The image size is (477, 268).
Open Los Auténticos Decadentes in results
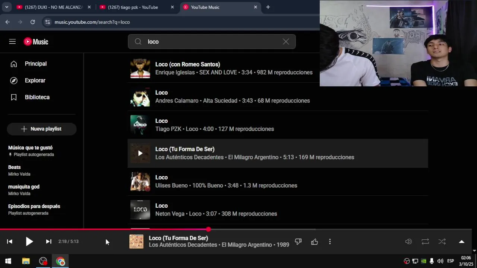189,157
